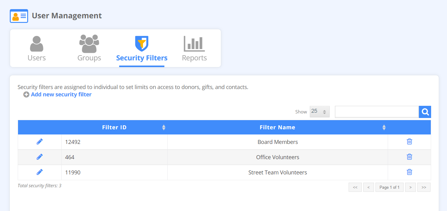Switch to the Users tab label
The image size is (447, 211).
tap(37, 58)
